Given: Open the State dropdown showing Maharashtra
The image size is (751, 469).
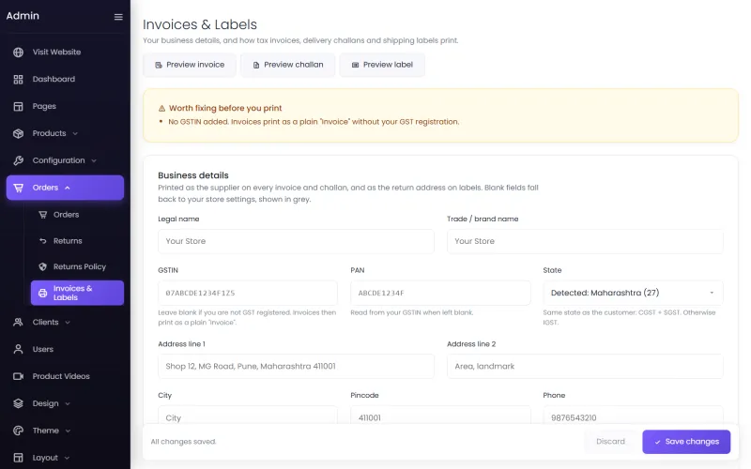Looking at the screenshot, I should (633, 293).
